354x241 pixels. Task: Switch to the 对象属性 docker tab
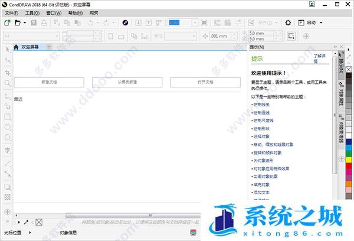(341, 95)
